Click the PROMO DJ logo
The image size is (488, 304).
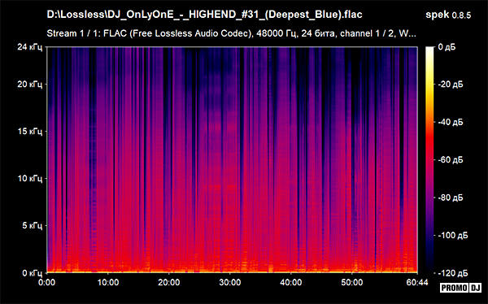click(460, 288)
